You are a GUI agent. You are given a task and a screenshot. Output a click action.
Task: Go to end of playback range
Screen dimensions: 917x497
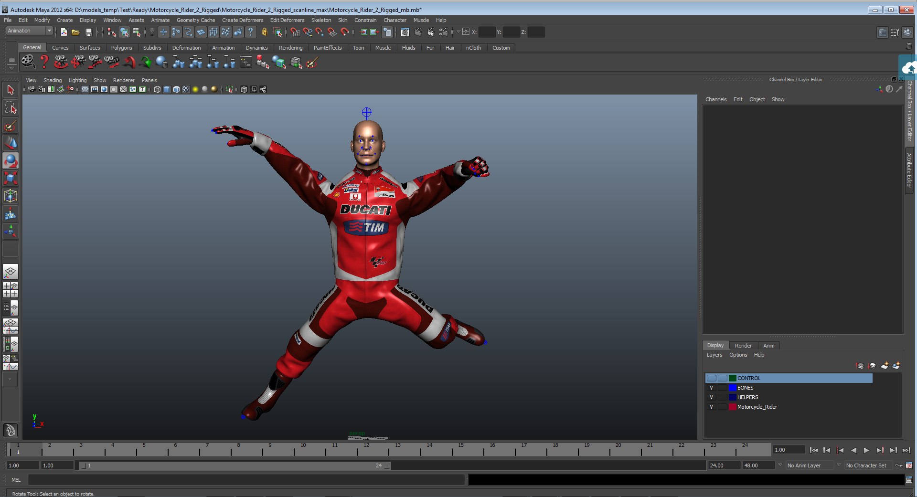pos(906,450)
